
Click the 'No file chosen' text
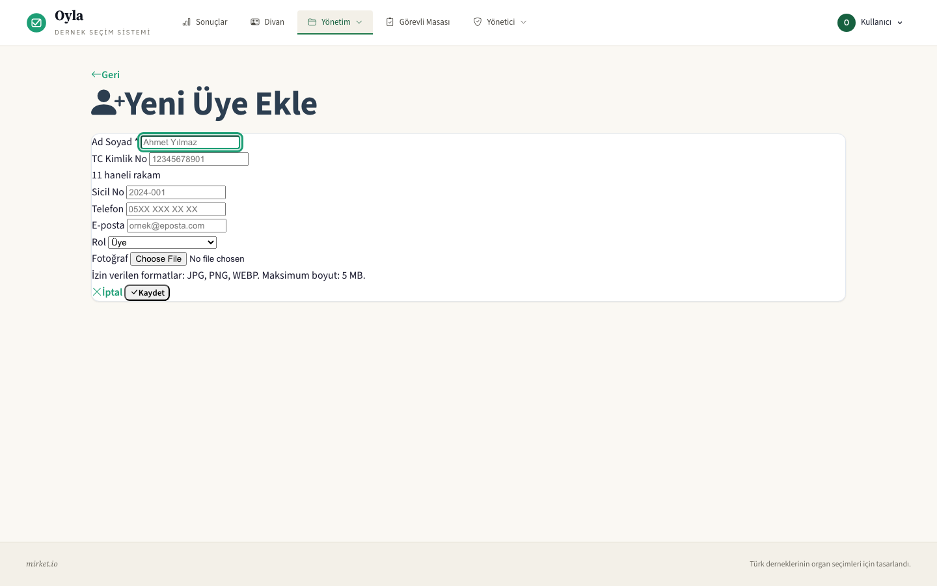217,259
